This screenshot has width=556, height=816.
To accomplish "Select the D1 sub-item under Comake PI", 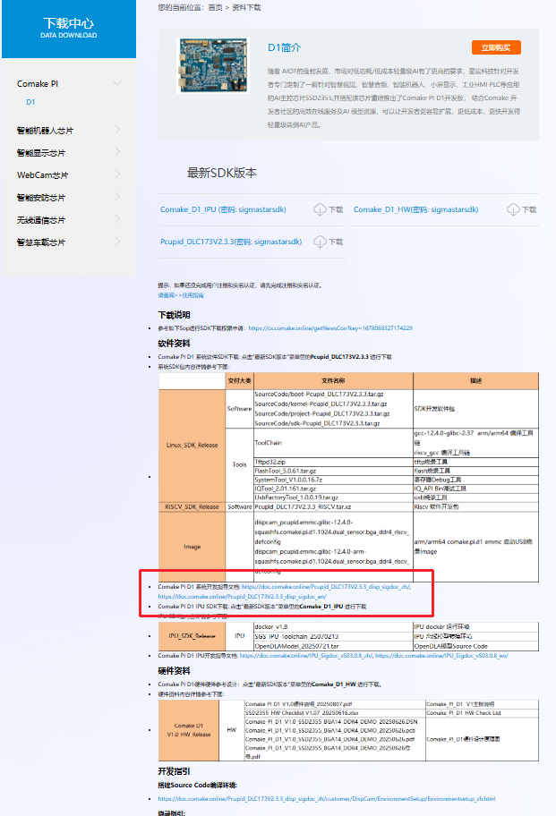I will pos(30,102).
